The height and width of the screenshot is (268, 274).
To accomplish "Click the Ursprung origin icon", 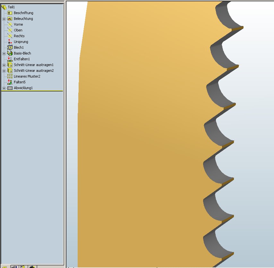I will point(10,42).
